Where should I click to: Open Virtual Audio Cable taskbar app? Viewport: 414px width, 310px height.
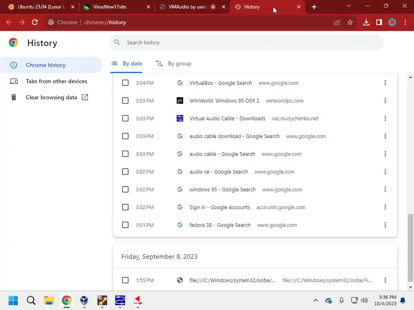tap(120, 300)
